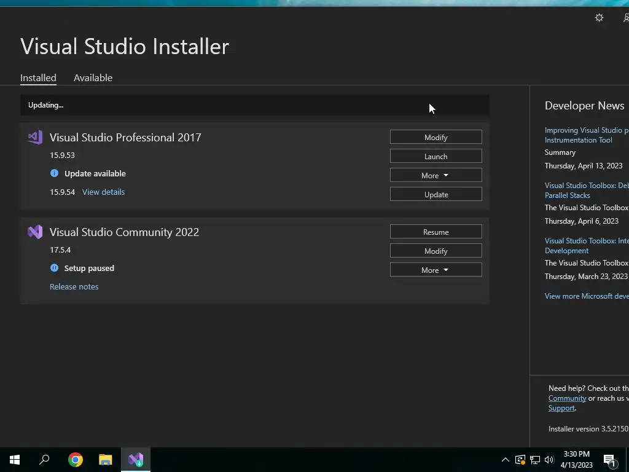Click version text 17.5.4
The image size is (629, 472).
(x=60, y=250)
